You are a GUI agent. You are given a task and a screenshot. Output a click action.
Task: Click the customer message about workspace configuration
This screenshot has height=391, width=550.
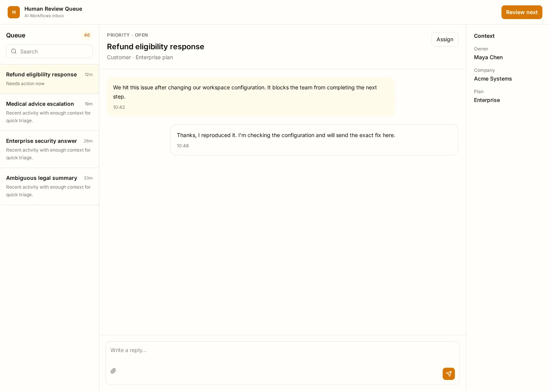[251, 97]
